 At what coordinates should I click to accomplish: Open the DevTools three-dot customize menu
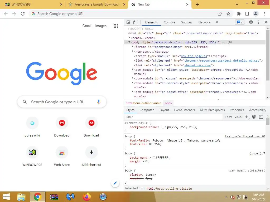tap(258, 22)
